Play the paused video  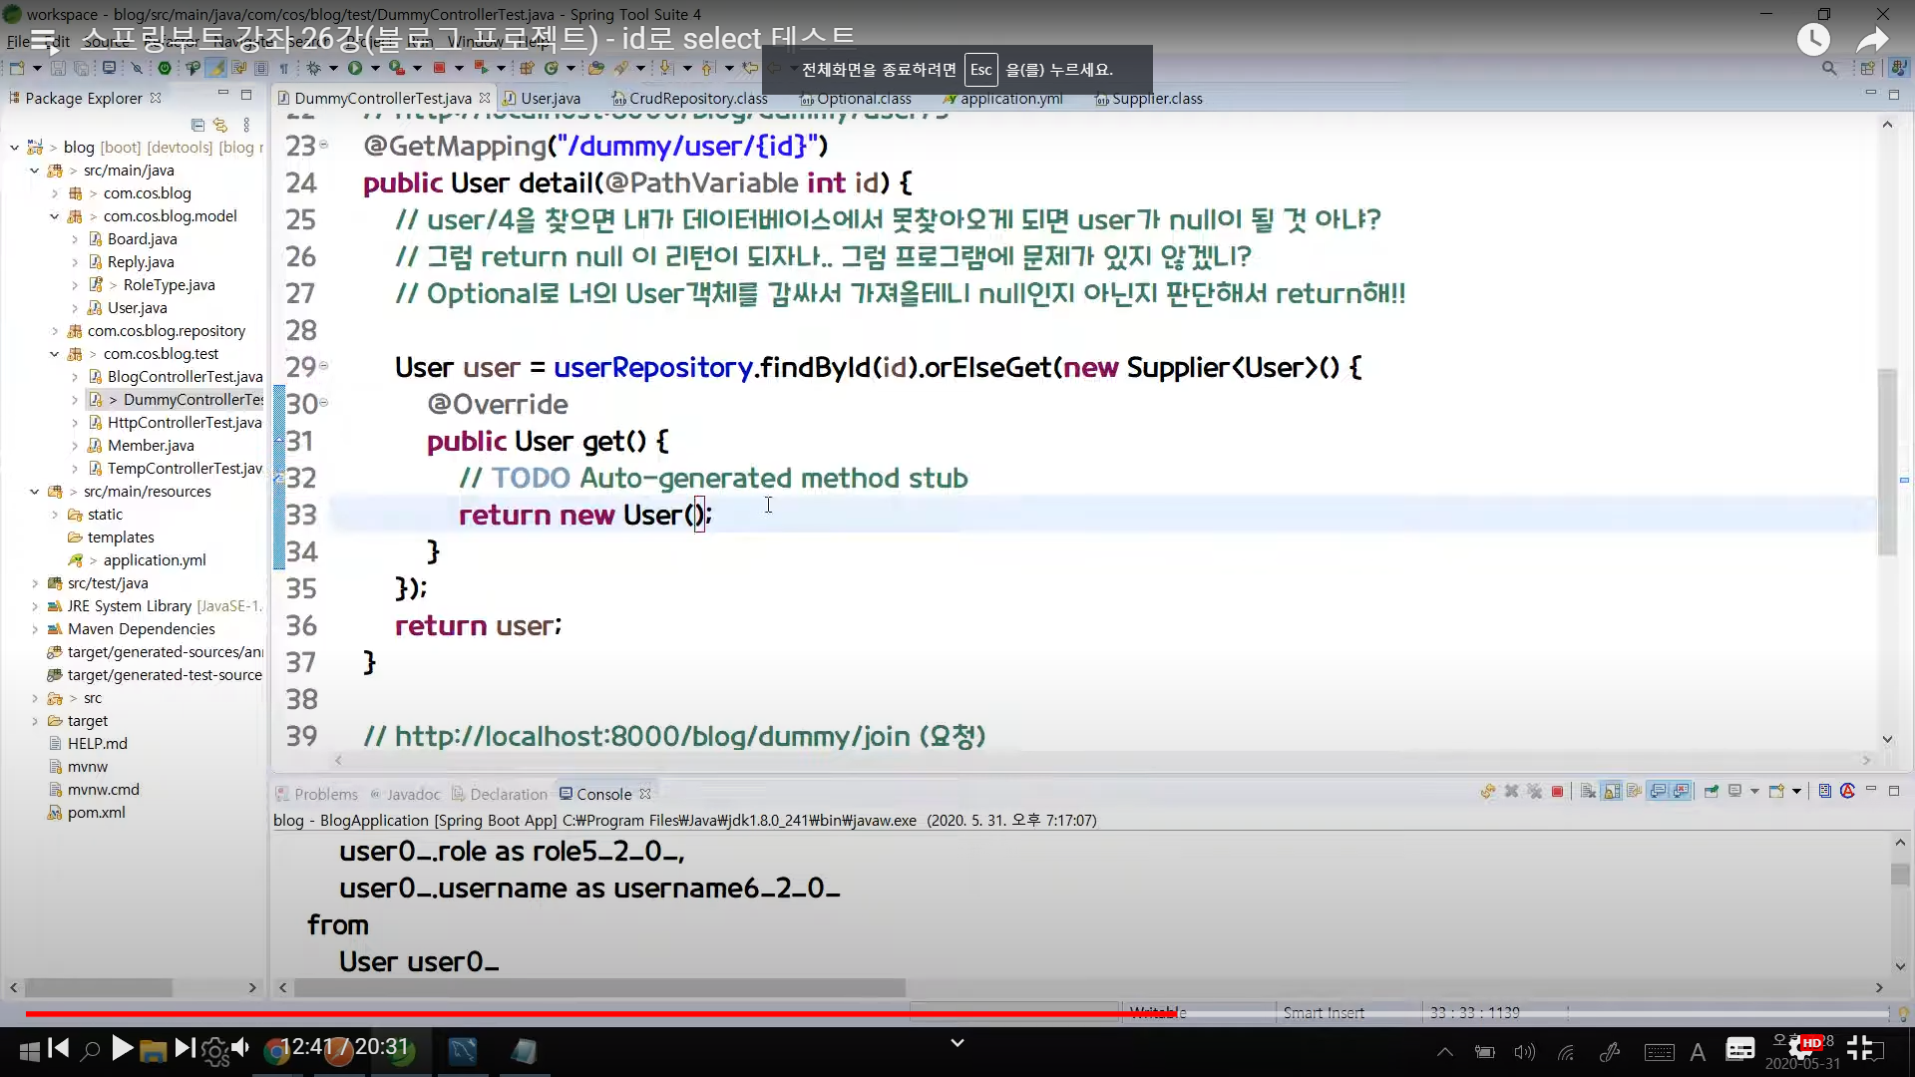pos(122,1048)
